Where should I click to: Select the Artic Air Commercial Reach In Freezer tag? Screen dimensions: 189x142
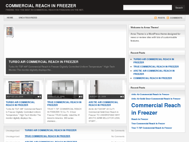point(150,94)
